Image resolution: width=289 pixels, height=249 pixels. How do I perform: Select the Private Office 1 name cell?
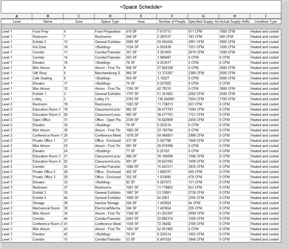click(x=48, y=140)
